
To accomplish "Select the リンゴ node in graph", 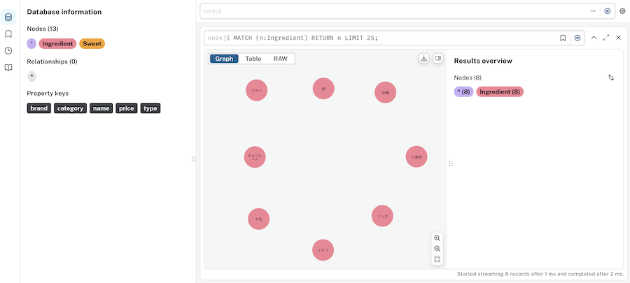I will [382, 216].
